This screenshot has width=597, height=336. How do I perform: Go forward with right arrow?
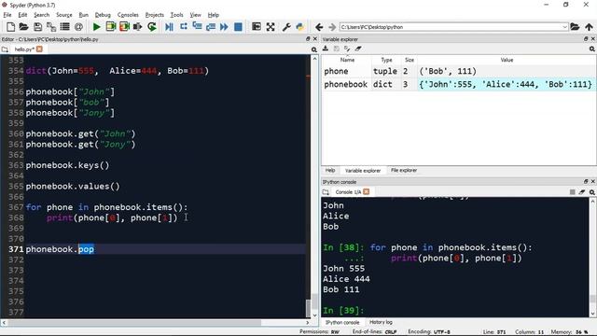332,27
